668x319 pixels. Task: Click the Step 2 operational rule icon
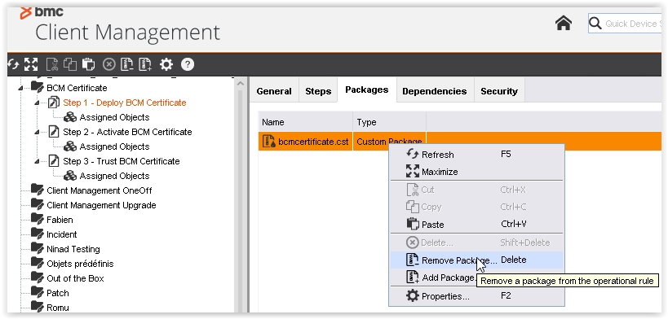pos(54,132)
